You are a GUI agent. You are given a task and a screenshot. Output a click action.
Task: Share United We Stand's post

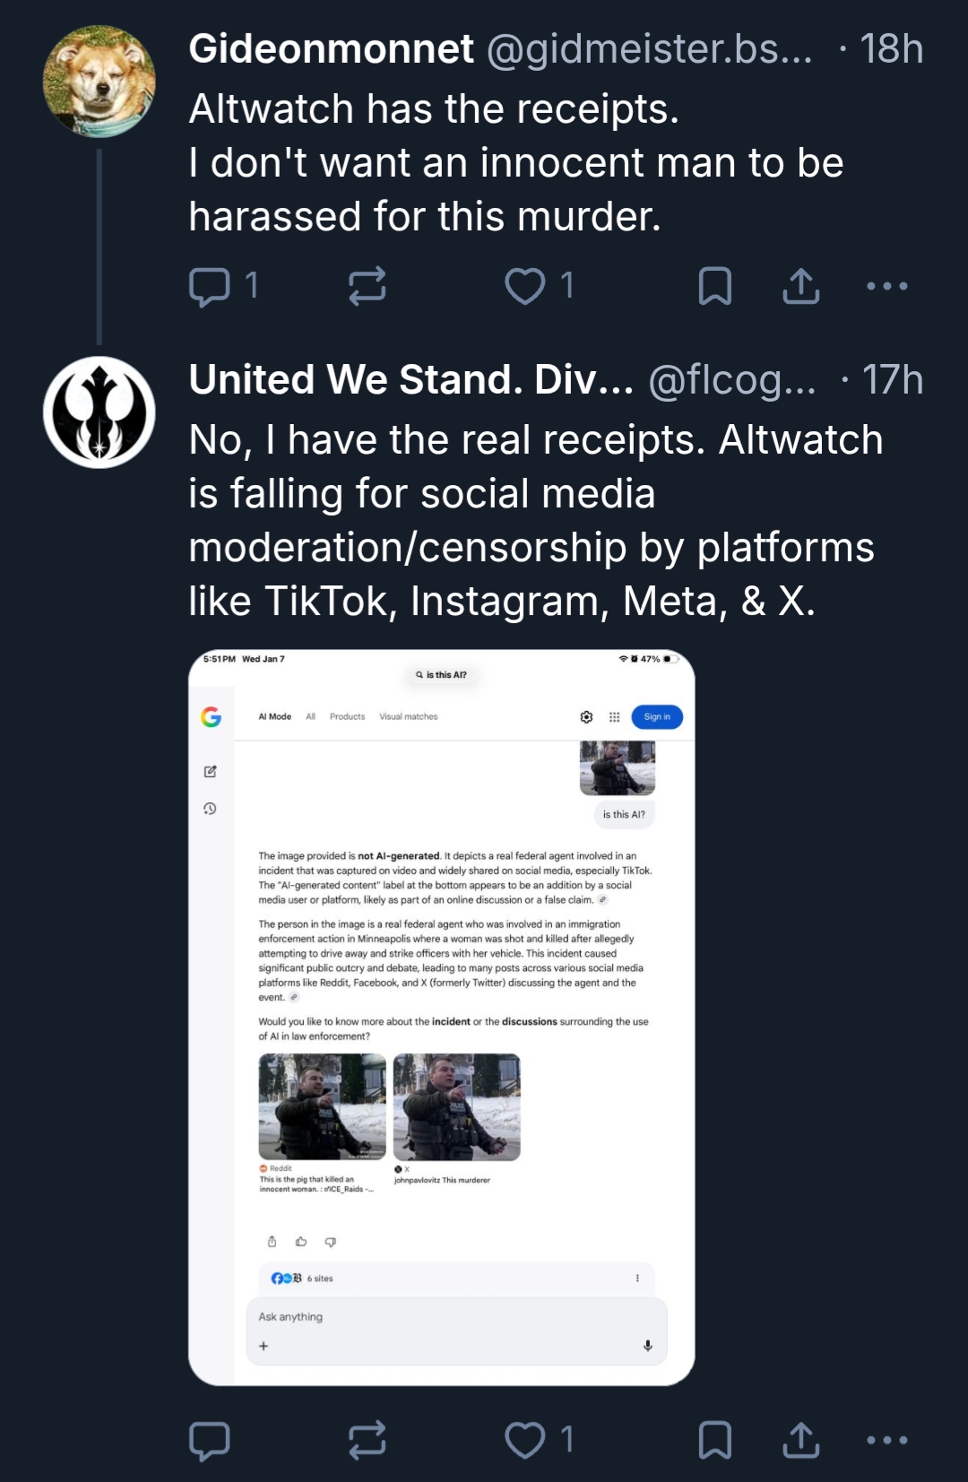(x=800, y=1441)
